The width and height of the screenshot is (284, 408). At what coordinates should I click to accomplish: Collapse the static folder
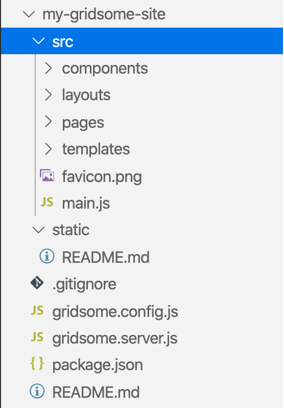click(38, 230)
